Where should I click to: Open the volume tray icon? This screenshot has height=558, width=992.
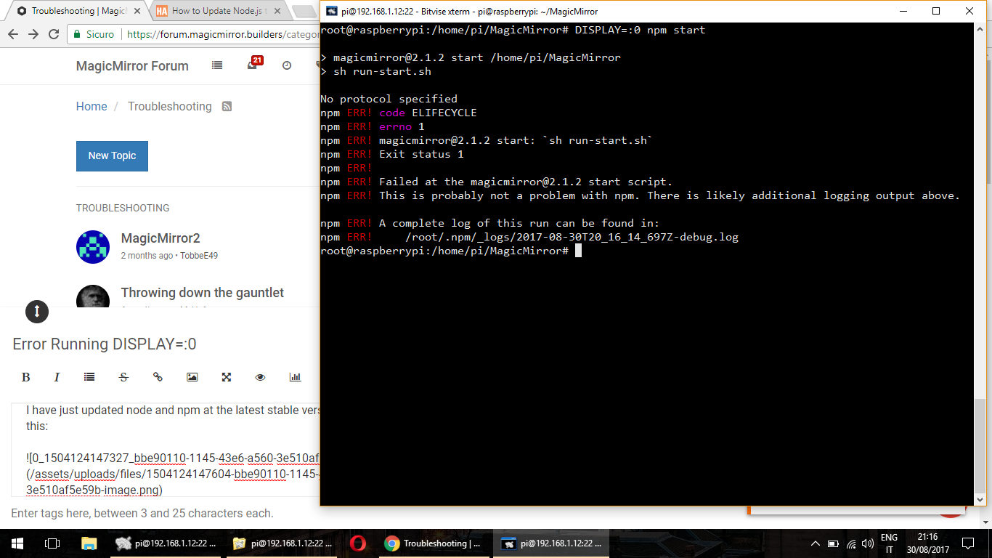pos(867,543)
